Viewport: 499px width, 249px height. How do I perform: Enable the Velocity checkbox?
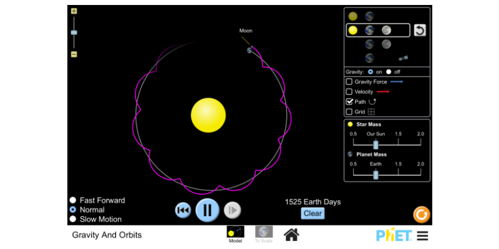point(349,92)
